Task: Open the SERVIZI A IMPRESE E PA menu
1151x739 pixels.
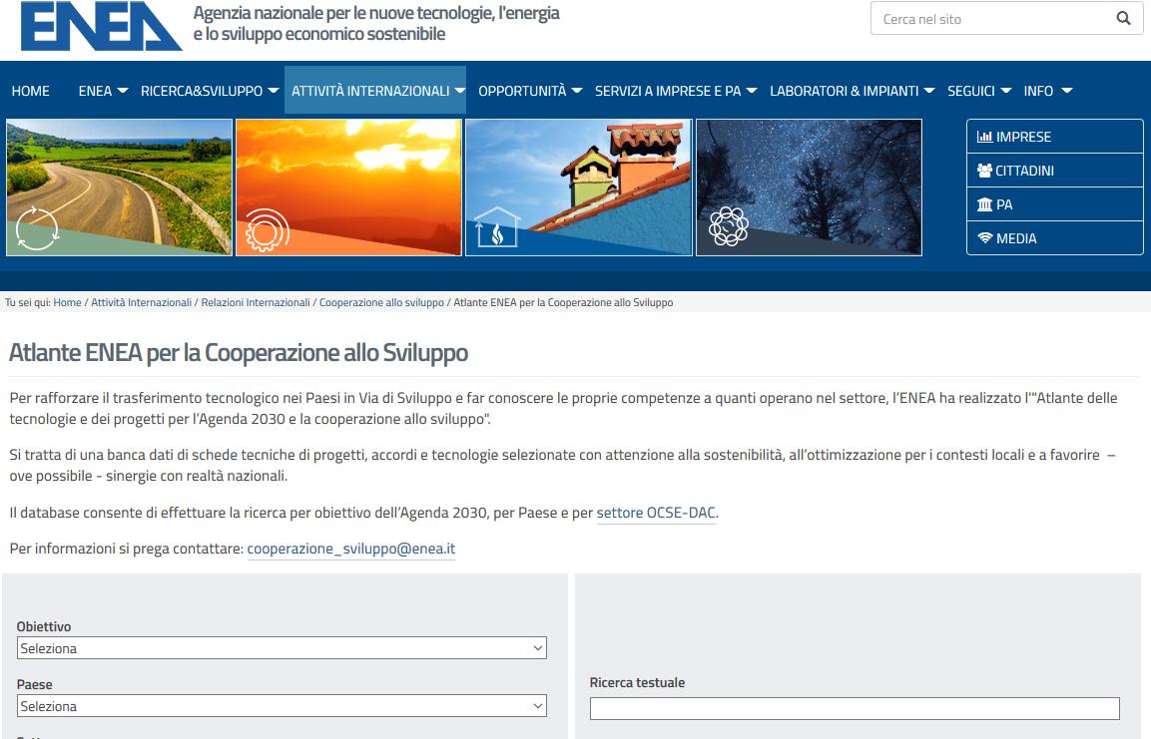Action: [x=676, y=91]
